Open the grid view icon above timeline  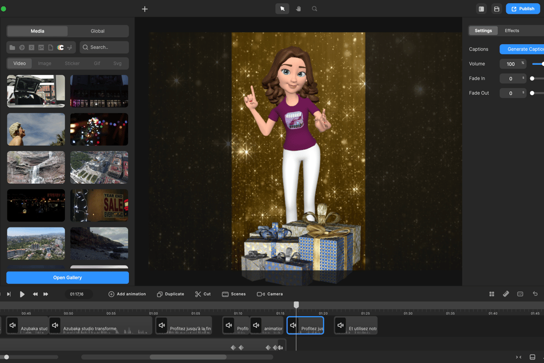[x=491, y=294]
